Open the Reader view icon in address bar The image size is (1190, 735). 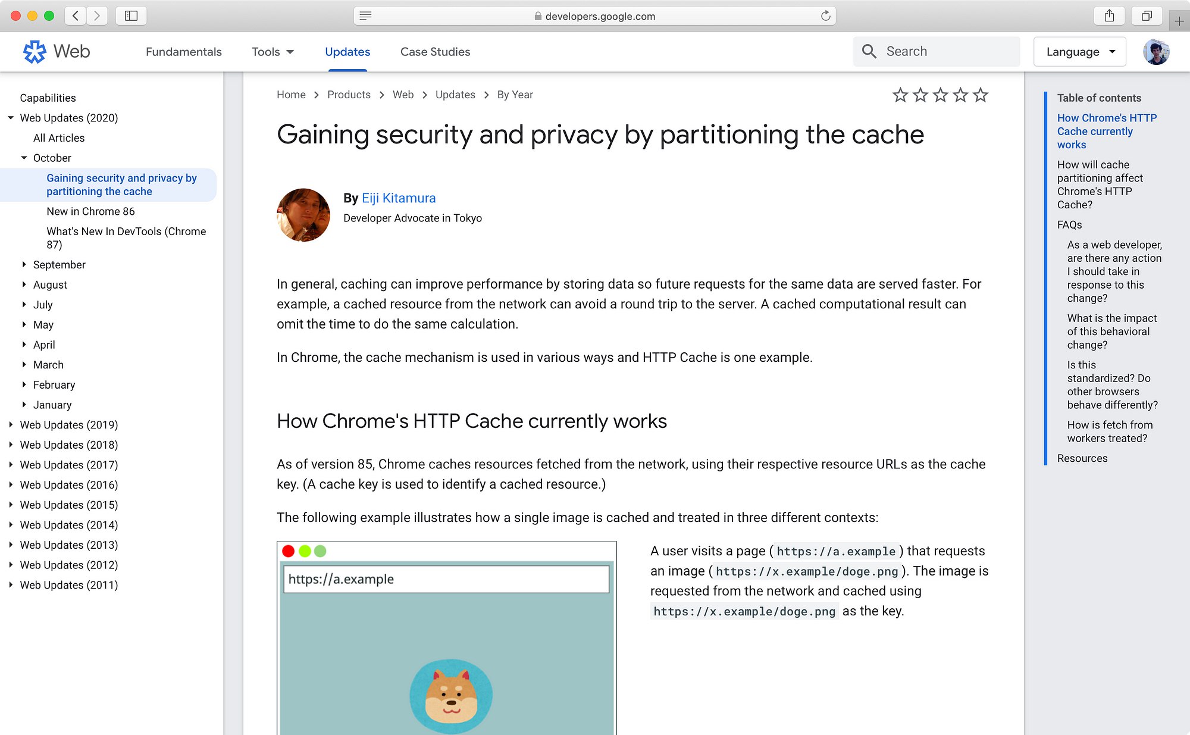tap(365, 16)
